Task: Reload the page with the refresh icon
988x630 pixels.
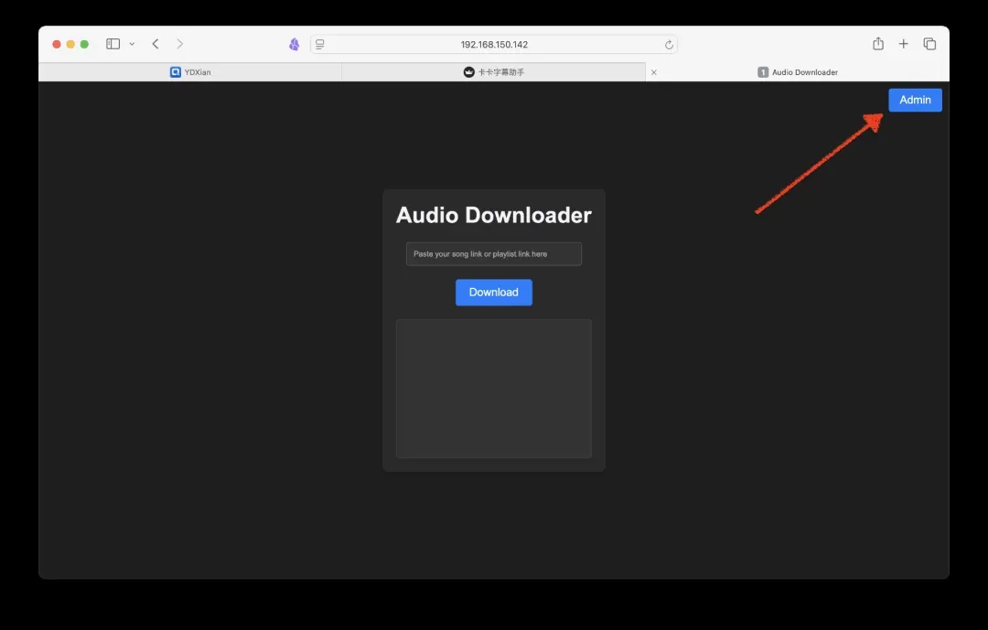Action: 669,45
